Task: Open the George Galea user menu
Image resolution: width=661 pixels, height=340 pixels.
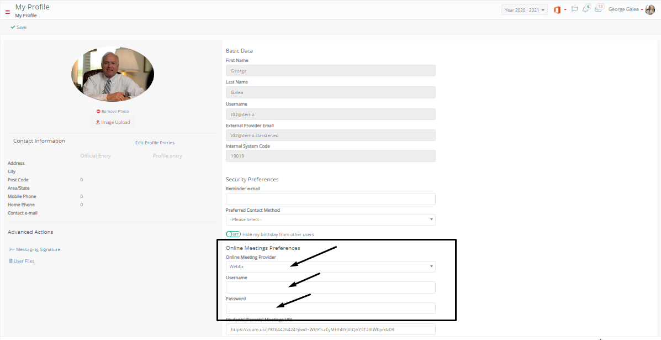Action: pos(626,9)
